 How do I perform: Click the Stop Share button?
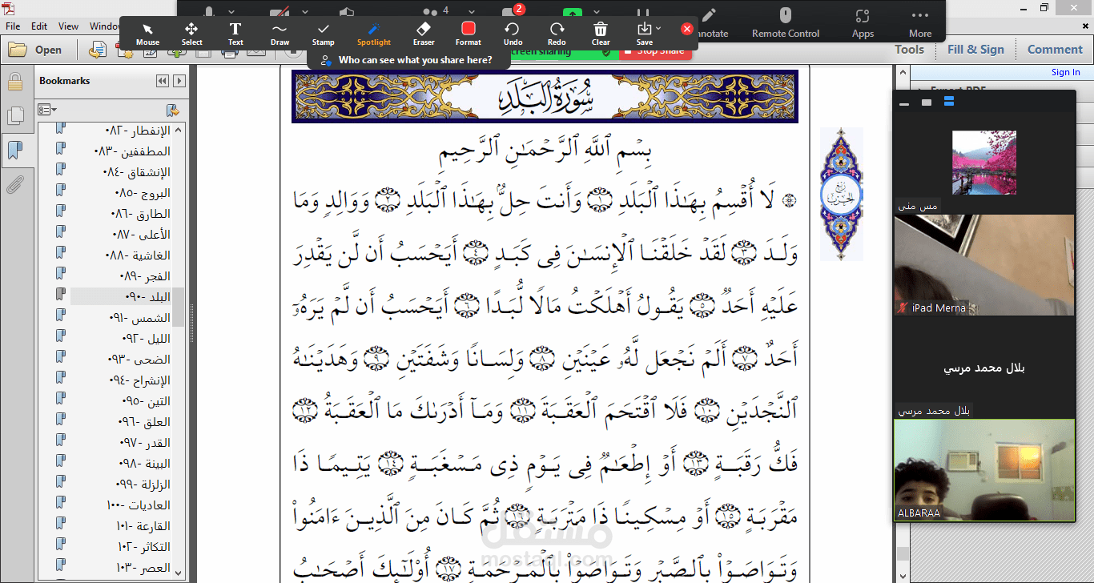tap(654, 51)
